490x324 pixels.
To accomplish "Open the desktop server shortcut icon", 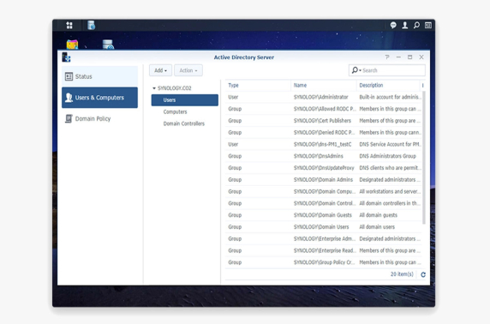I will pos(108,45).
